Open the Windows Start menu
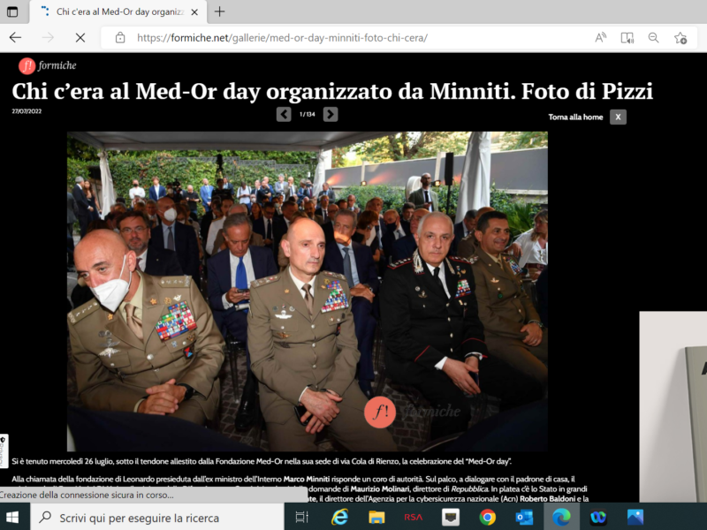Viewport: 707px width, 530px height. pos(14,518)
